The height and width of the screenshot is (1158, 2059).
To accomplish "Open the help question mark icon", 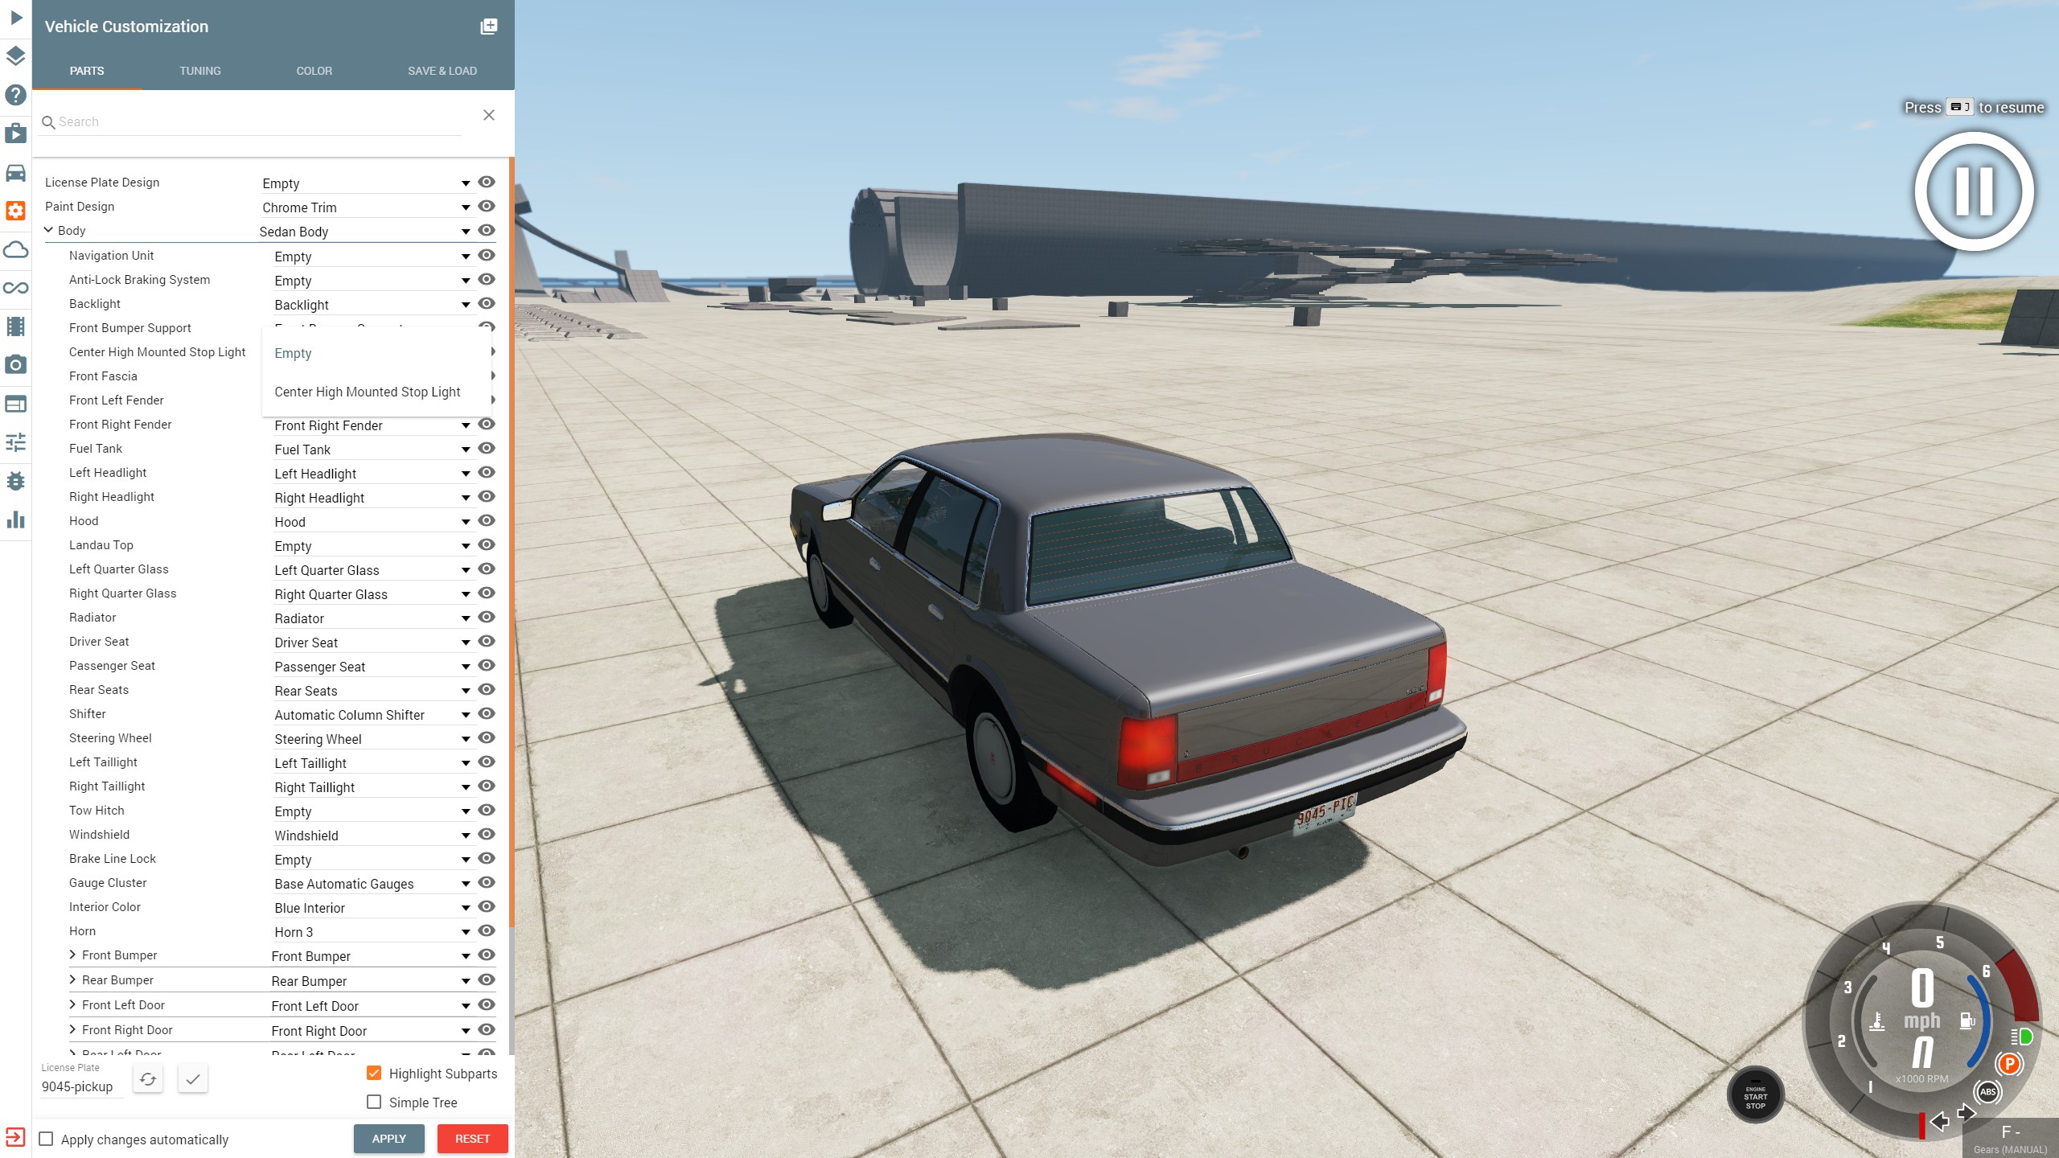I will coord(15,95).
